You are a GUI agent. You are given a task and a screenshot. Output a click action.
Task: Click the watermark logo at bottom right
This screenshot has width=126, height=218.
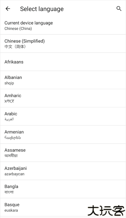106,210
